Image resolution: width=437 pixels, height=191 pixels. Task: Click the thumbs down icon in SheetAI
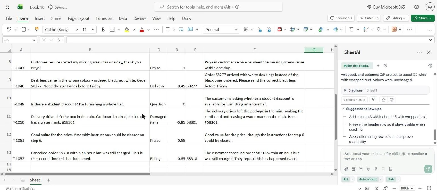coord(392,100)
